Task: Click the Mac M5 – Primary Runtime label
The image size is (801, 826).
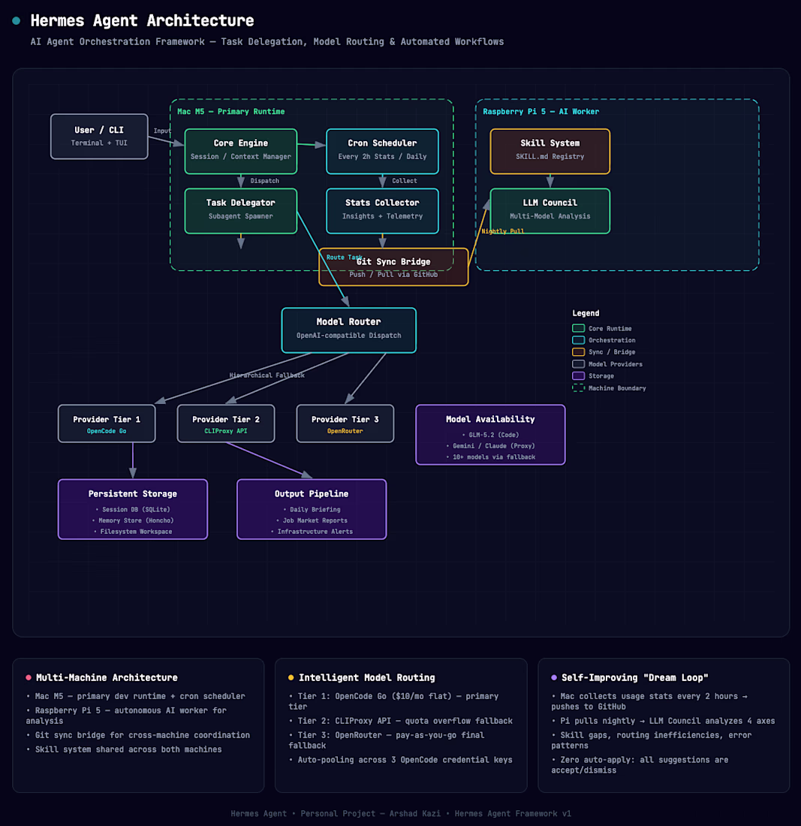Action: [x=230, y=112]
